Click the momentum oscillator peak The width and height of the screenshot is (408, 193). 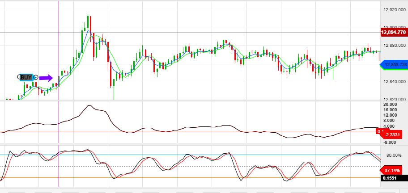click(x=90, y=106)
